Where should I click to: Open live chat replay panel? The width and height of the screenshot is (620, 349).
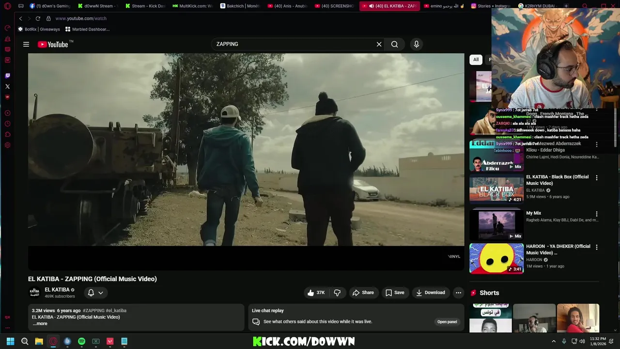pyautogui.click(x=447, y=322)
